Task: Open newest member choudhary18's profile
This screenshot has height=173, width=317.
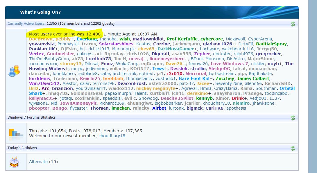Action: pyautogui.click(x=112, y=136)
